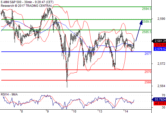Click the red 2566 support label
The width and height of the screenshot is (166, 113).
pos(148,82)
